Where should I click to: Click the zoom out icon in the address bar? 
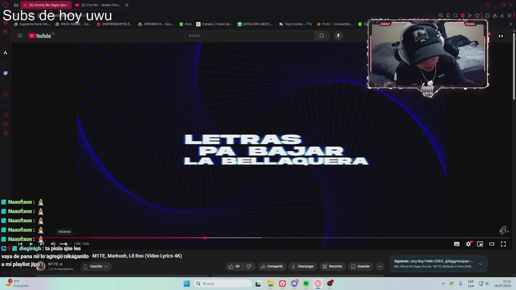pos(441,16)
